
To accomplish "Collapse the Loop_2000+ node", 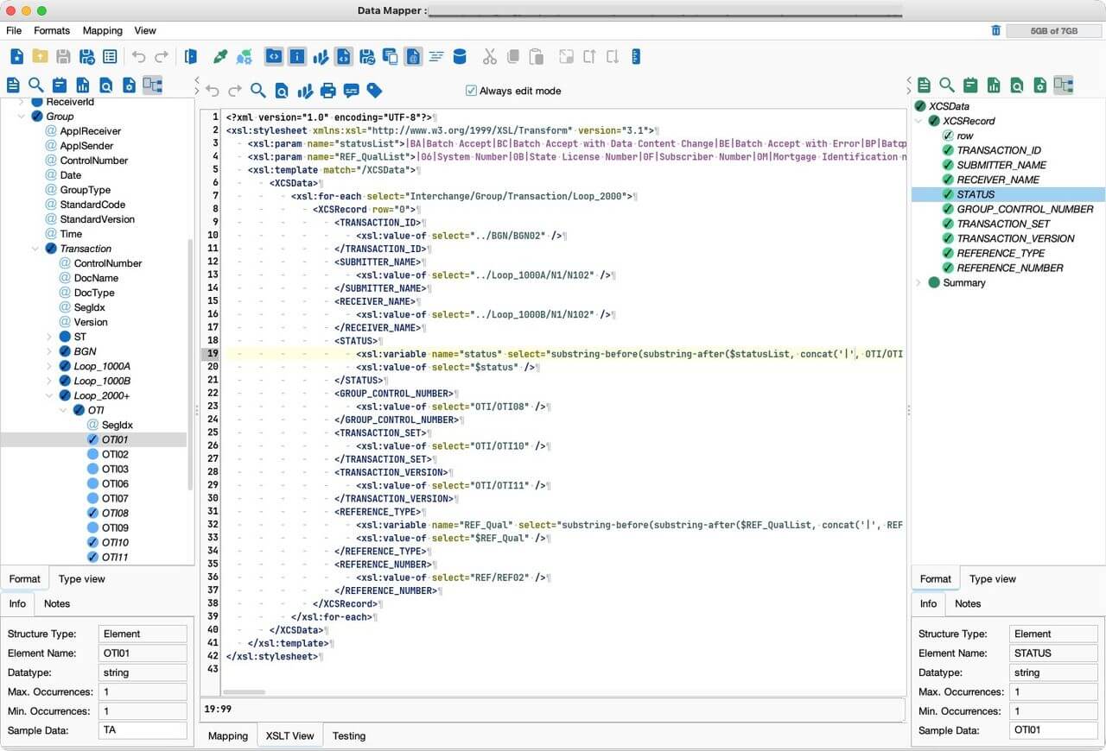I will tap(49, 395).
